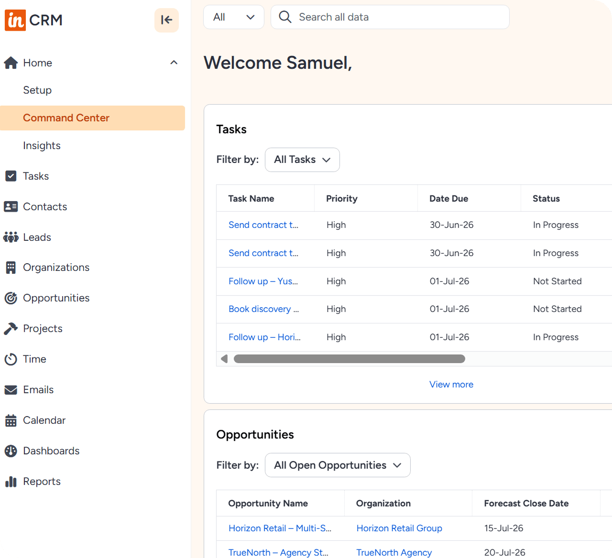This screenshot has height=558, width=612.
Task: Go to Leads section
Action: point(37,237)
